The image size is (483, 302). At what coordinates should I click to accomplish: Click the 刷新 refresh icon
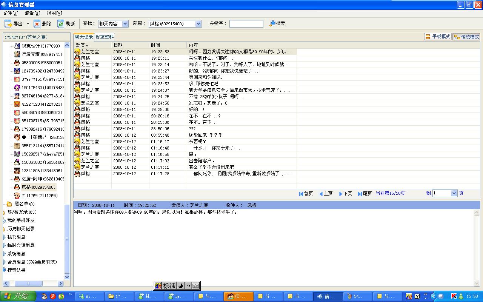pos(60,24)
